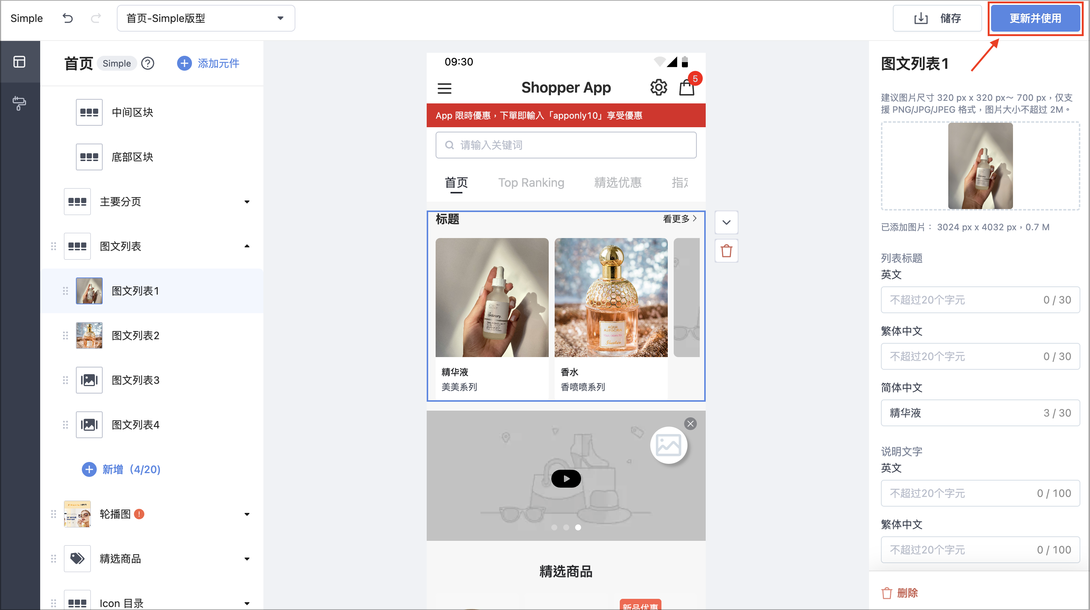Click the carousel image placeholder icon
Image resolution: width=1090 pixels, height=610 pixels.
tap(669, 446)
